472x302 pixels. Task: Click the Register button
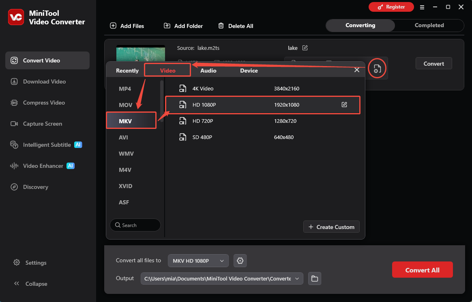(x=391, y=7)
